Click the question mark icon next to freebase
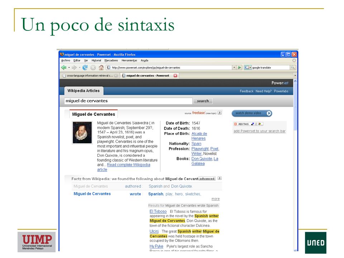 click(x=220, y=113)
